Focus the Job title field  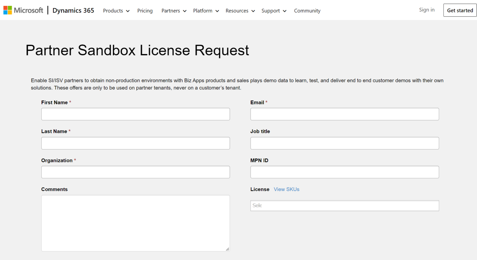tap(344, 143)
